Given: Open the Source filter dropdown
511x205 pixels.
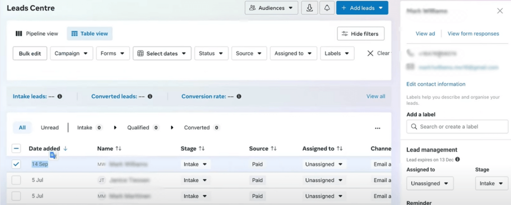Looking at the screenshot, I should [x=249, y=53].
